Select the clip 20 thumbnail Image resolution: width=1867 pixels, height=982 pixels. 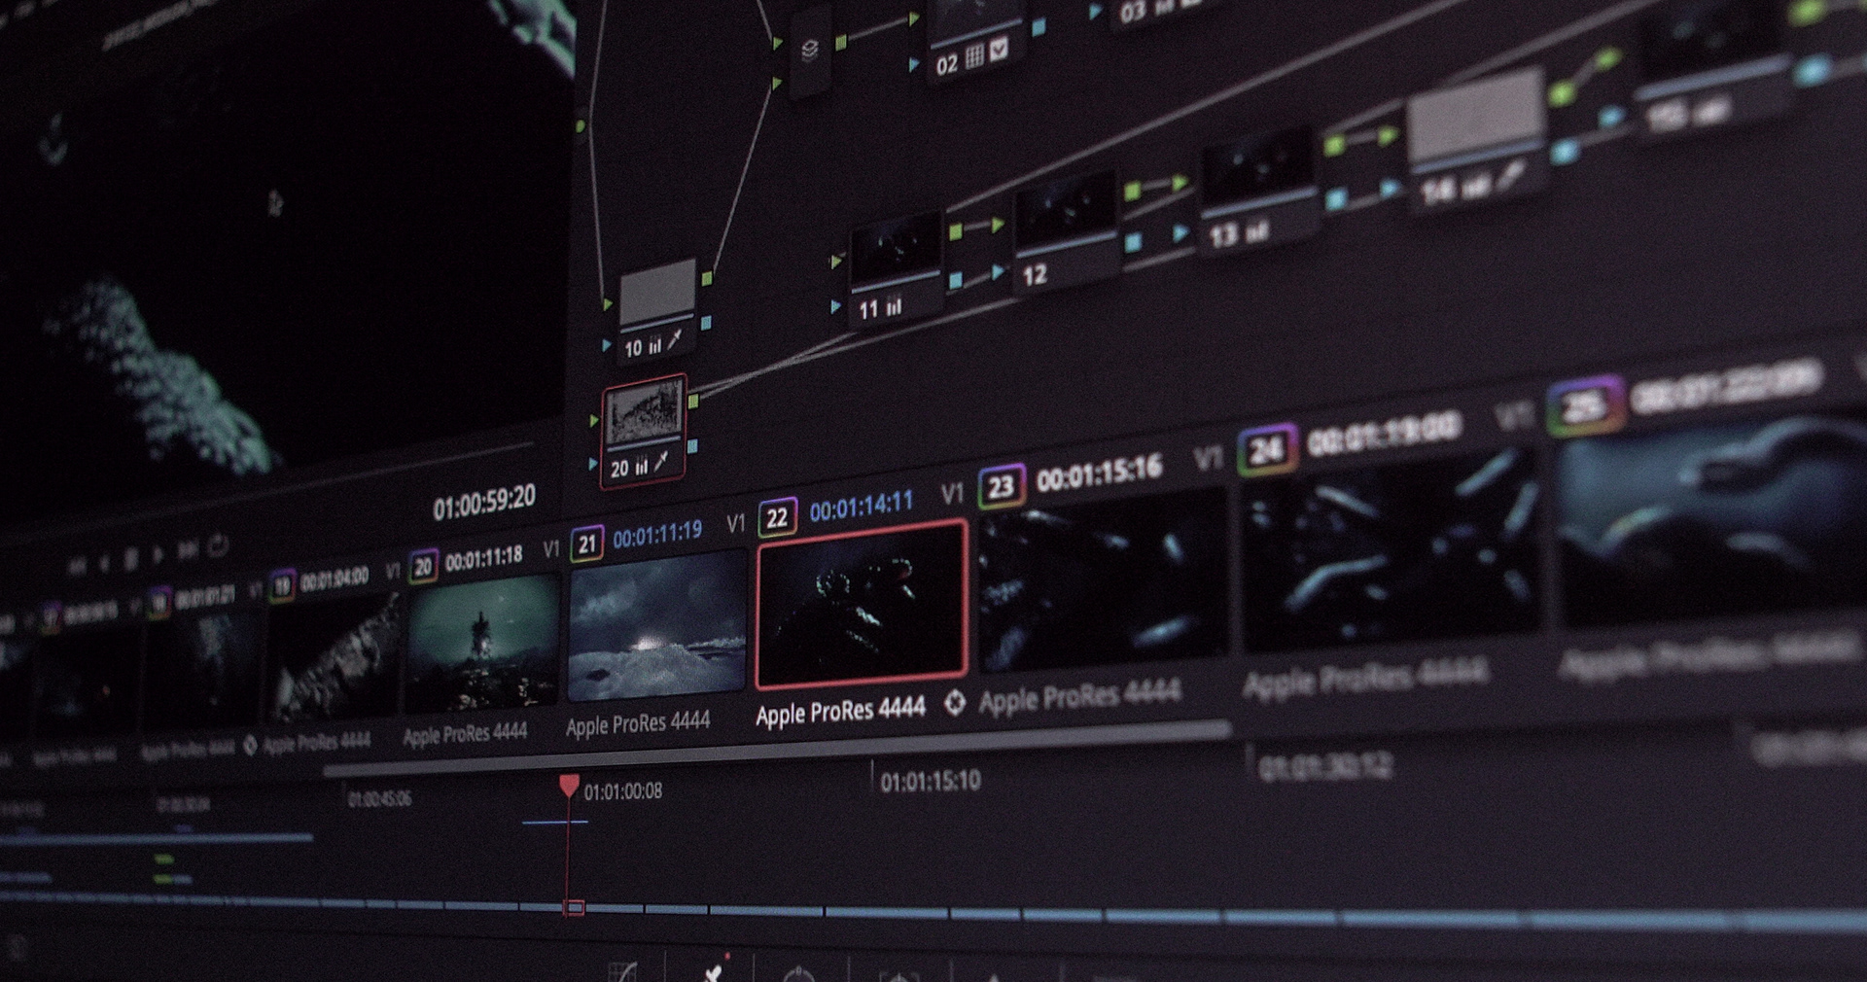click(483, 643)
